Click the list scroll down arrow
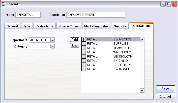 click(142, 90)
